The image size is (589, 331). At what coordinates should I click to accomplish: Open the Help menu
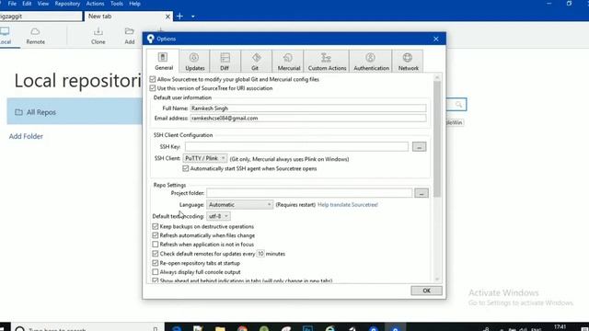(x=134, y=4)
